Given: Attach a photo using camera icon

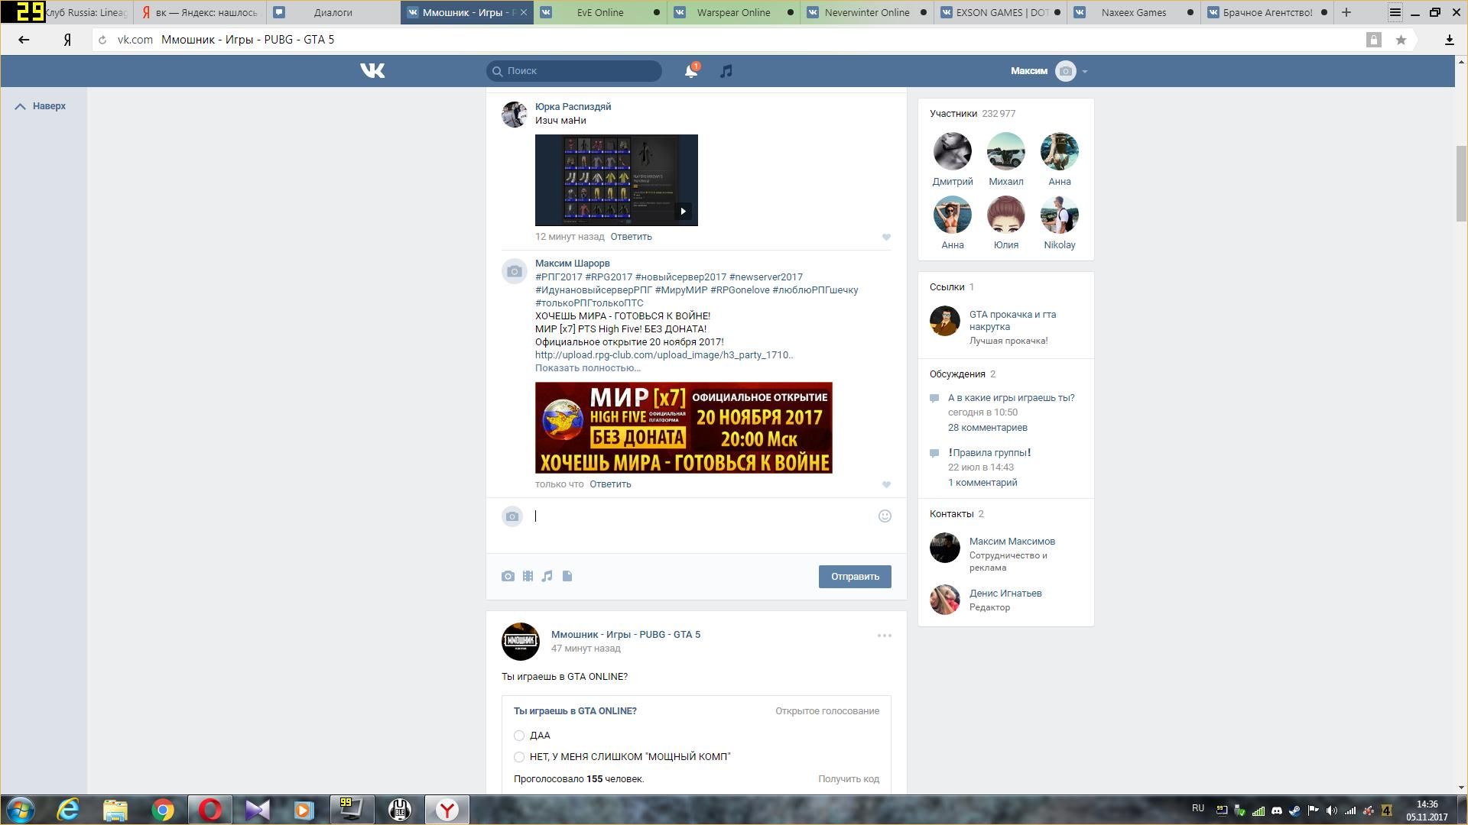Looking at the screenshot, I should 508,577.
